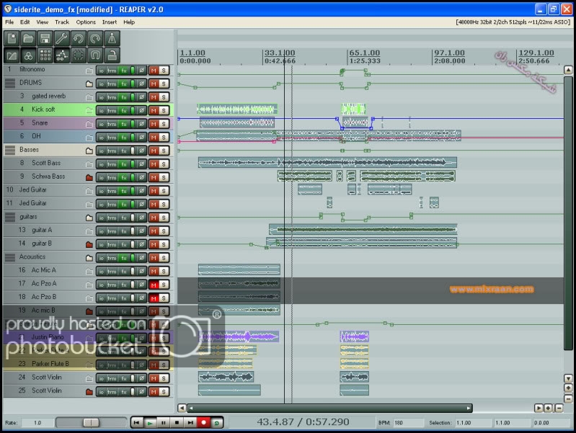Image resolution: width=576 pixels, height=433 pixels.
Task: Click the vertical arrange scrollbar thumb
Action: [x=568, y=213]
